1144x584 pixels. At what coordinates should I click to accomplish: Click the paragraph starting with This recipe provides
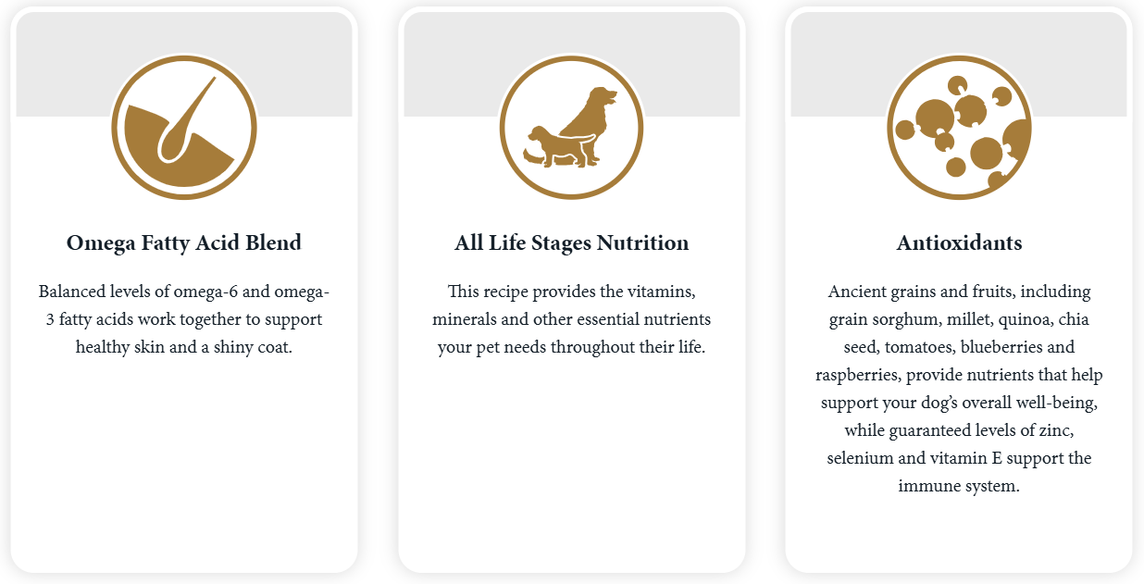click(572, 319)
